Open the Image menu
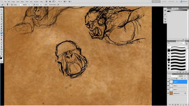 13,1
